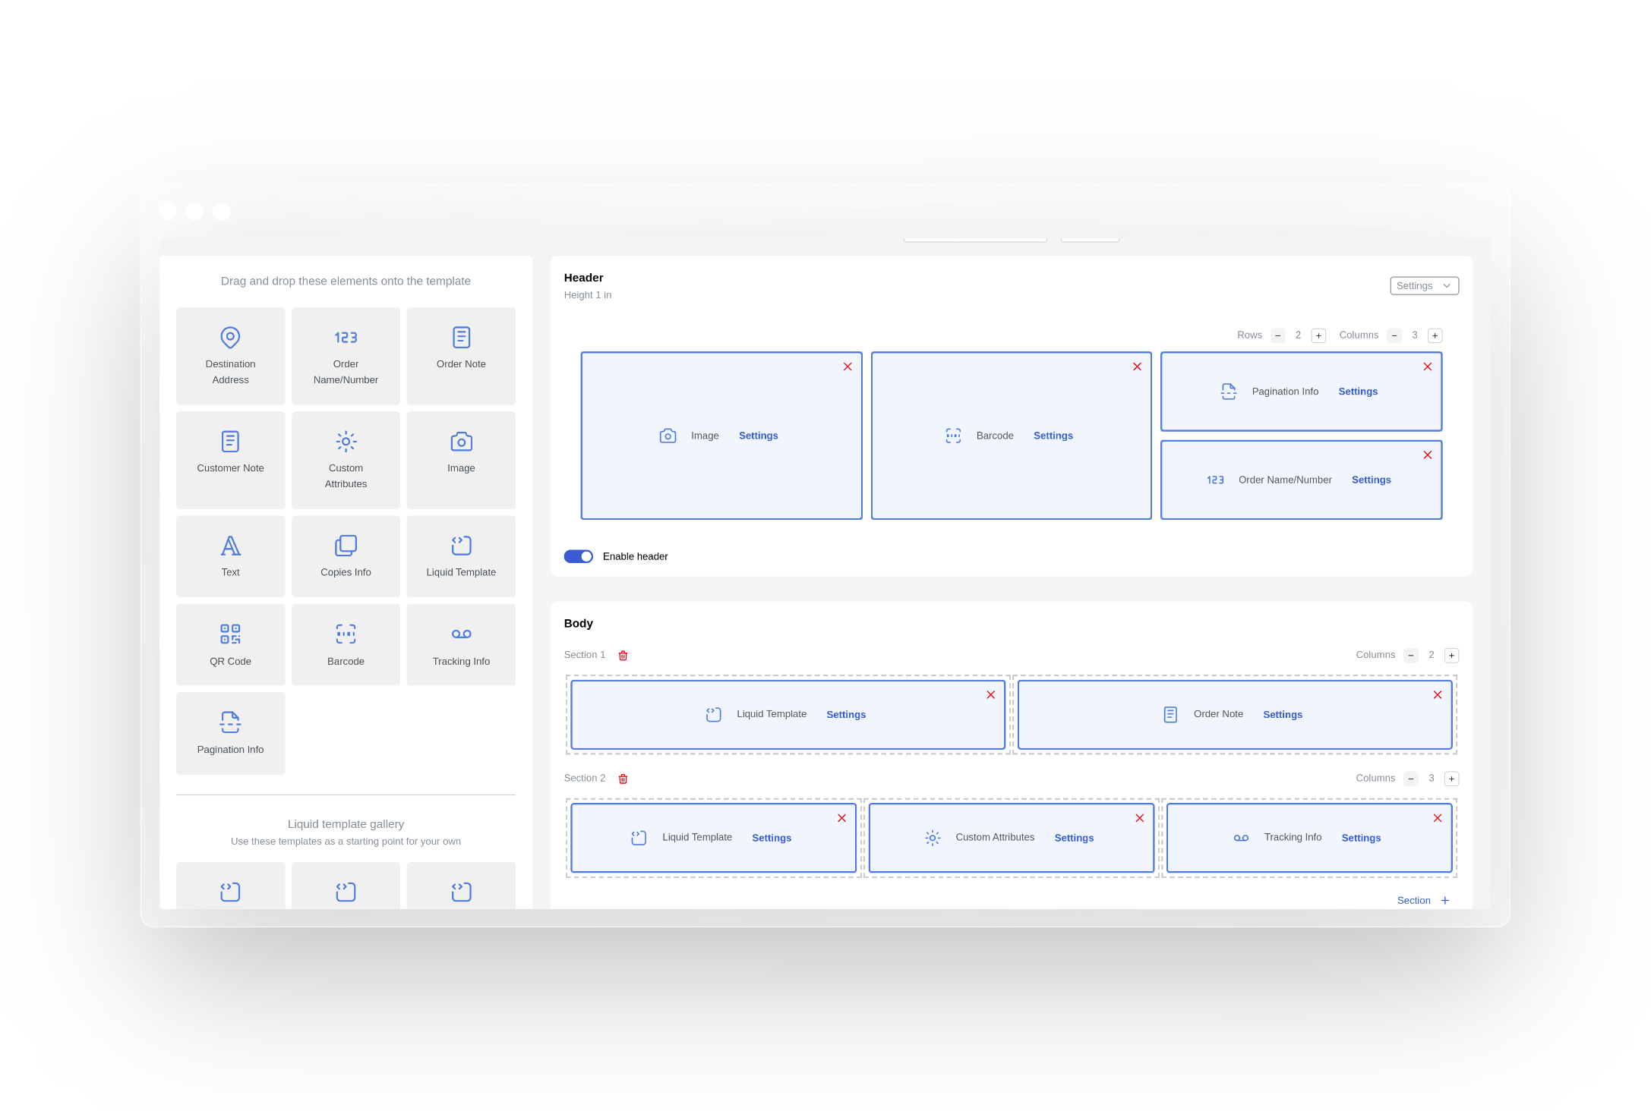Click the Text element tile
The height and width of the screenshot is (1111, 1651).
(230, 555)
